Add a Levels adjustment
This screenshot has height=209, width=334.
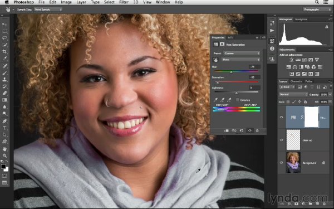[298, 60]
